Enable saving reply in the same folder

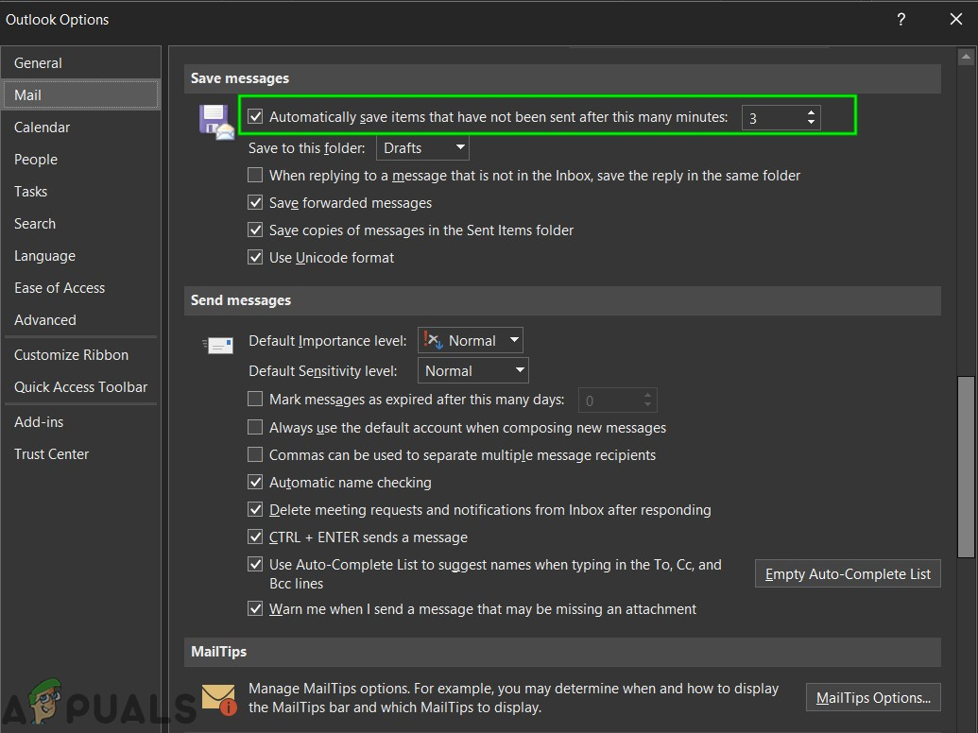(x=255, y=175)
